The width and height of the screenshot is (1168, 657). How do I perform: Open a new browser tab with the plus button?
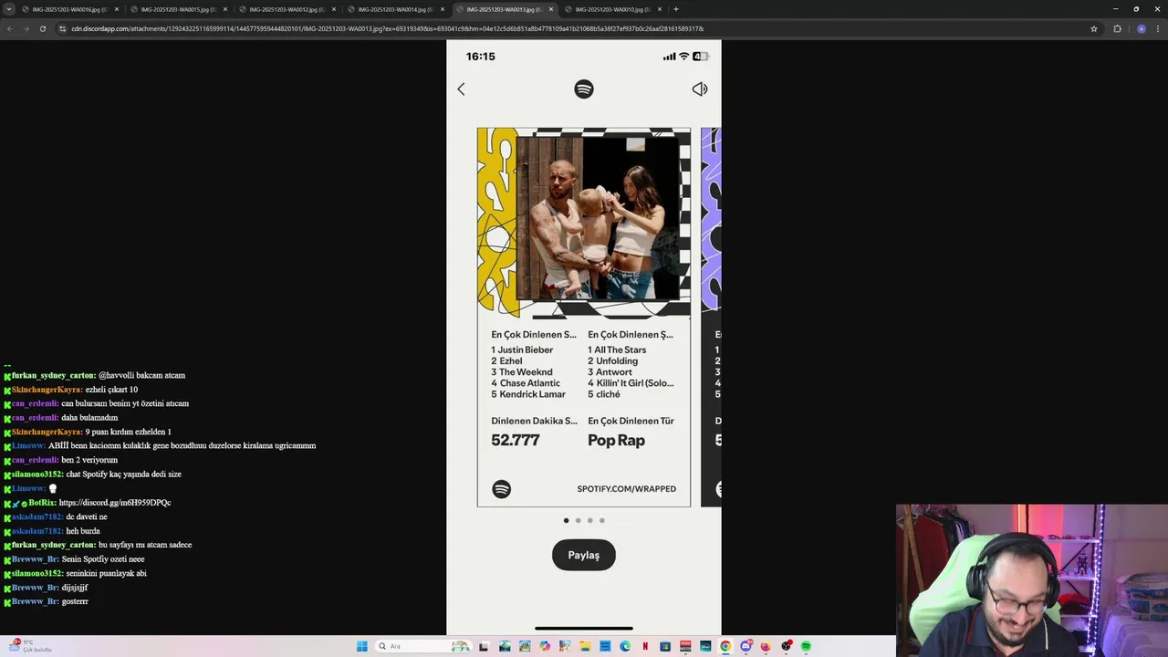[x=676, y=9]
